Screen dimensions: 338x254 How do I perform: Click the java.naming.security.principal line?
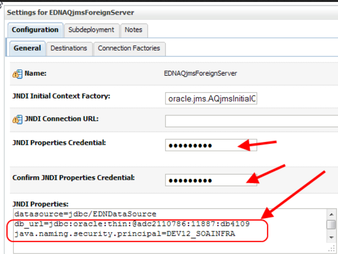125,234
